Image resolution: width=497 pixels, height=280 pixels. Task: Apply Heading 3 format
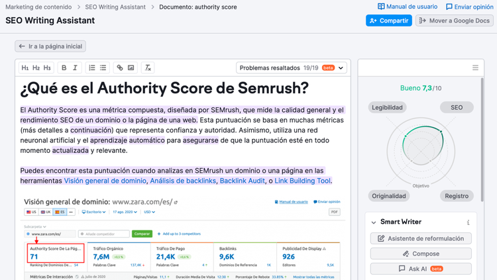click(47, 68)
